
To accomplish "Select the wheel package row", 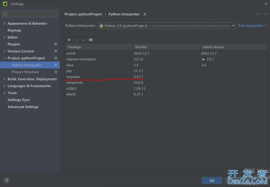I will 166,94.
